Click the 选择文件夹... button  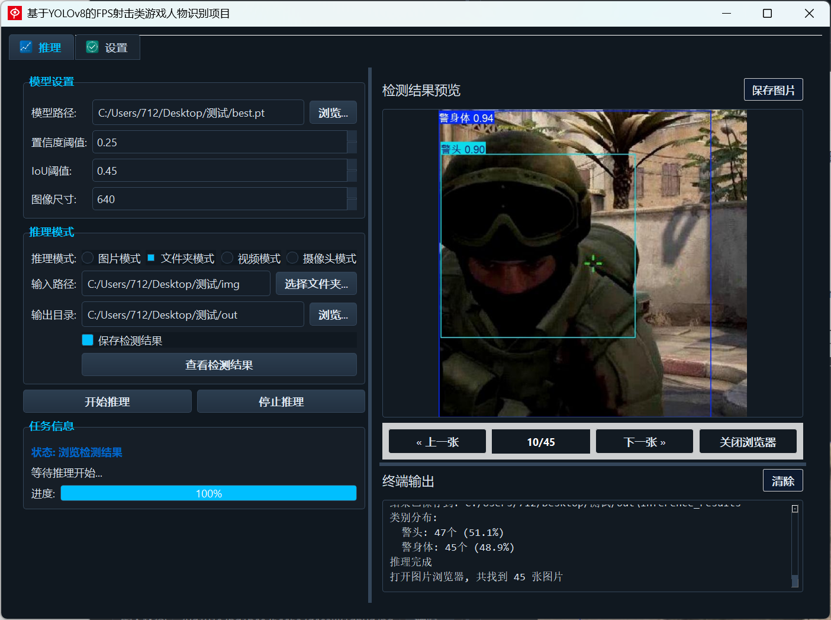(x=316, y=284)
